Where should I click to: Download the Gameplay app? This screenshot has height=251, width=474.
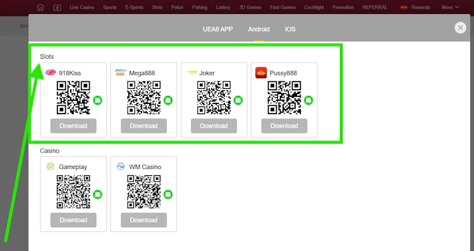[x=73, y=220]
